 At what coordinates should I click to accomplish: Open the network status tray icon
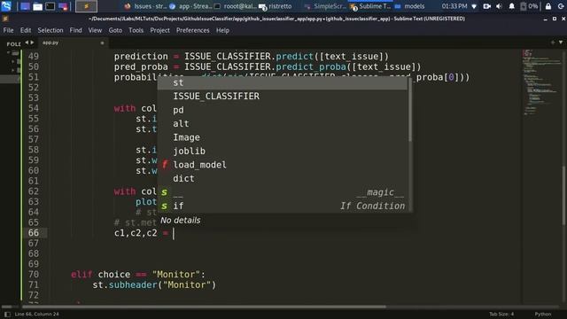(474, 6)
